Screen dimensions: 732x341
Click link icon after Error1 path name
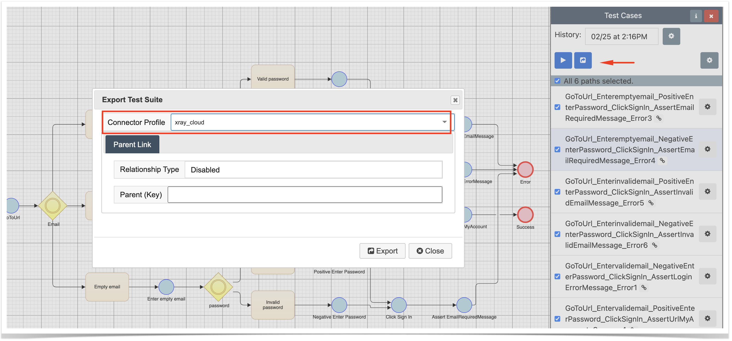(x=644, y=287)
